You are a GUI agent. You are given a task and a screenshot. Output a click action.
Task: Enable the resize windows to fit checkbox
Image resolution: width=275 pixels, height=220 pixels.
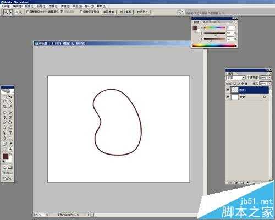coord(28,12)
